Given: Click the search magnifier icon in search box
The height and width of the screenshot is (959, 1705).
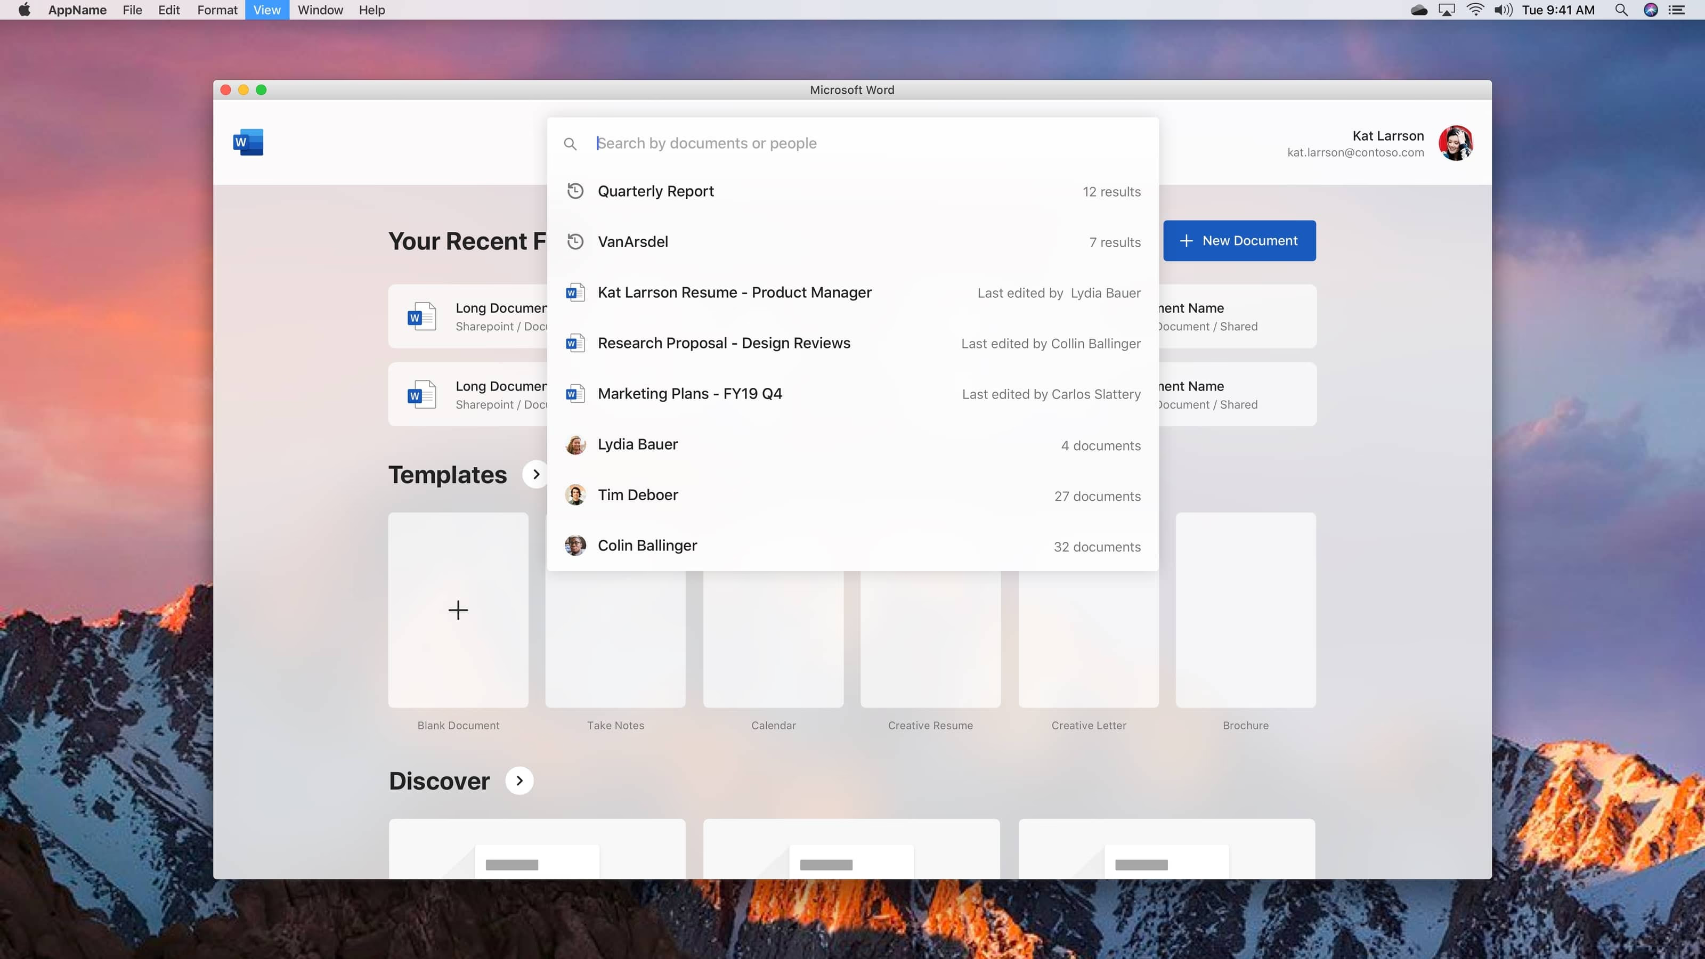Looking at the screenshot, I should [570, 144].
